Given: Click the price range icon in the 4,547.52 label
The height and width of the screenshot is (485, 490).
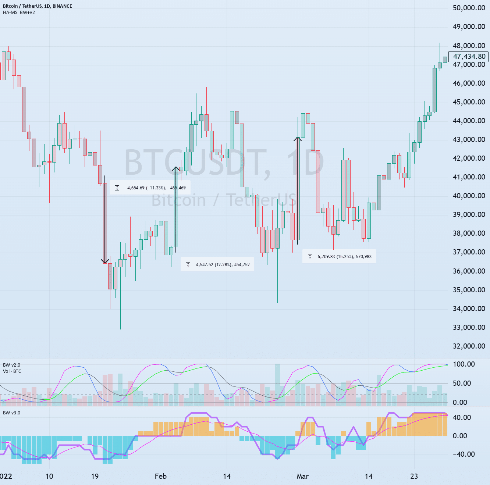Looking at the screenshot, I should [188, 265].
